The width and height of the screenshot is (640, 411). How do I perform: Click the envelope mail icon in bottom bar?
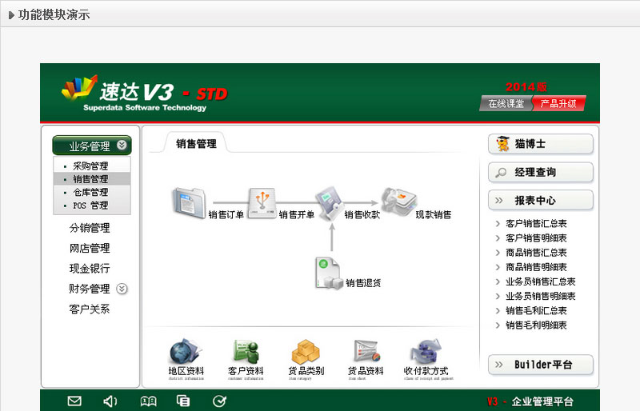[x=74, y=401]
